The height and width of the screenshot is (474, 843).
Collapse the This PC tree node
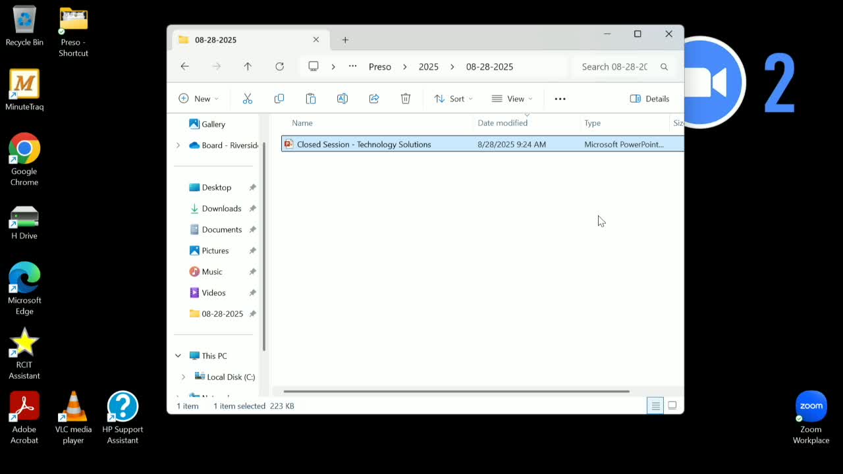coord(178,355)
